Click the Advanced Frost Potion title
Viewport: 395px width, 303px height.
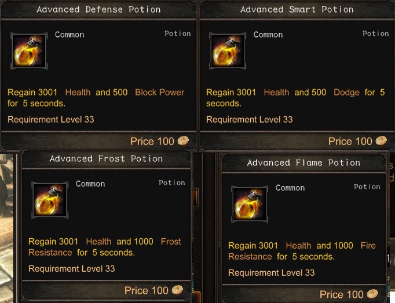(106, 158)
